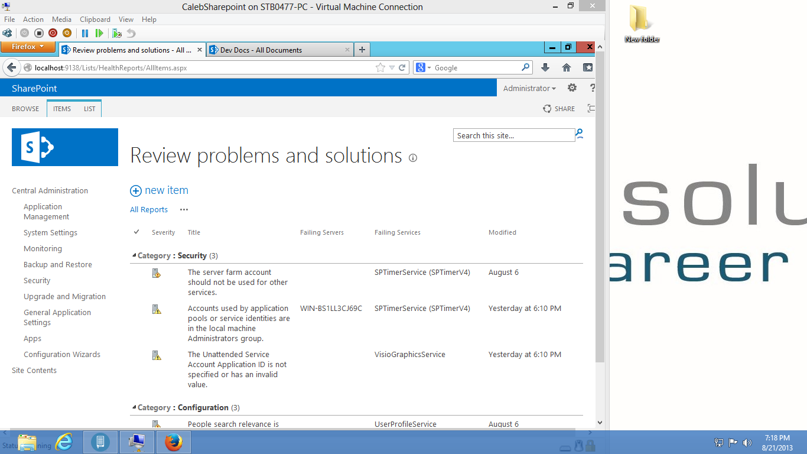Open File Explorer from the taskbar

pyautogui.click(x=27, y=442)
